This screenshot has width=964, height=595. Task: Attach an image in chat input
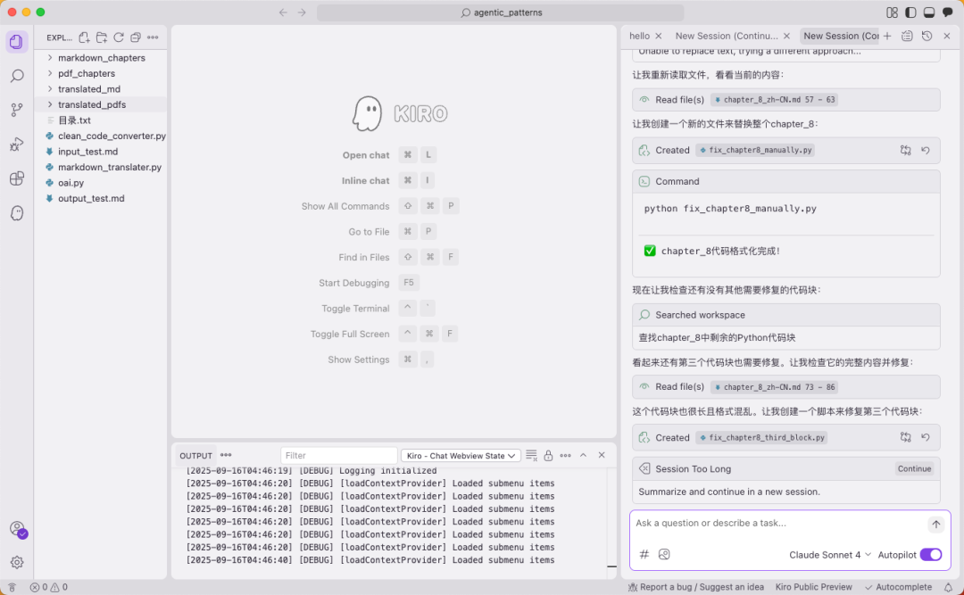click(x=664, y=555)
